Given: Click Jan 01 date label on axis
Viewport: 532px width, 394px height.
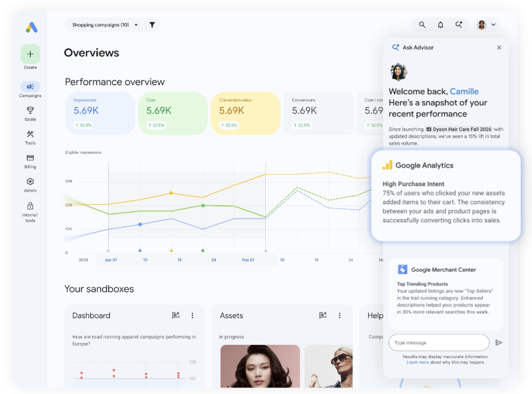Looking at the screenshot, I should tap(111, 260).
